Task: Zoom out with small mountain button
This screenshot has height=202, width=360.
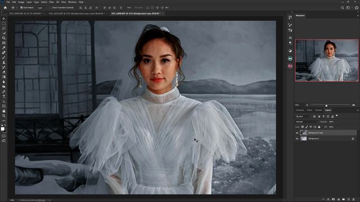Action: click(x=307, y=105)
